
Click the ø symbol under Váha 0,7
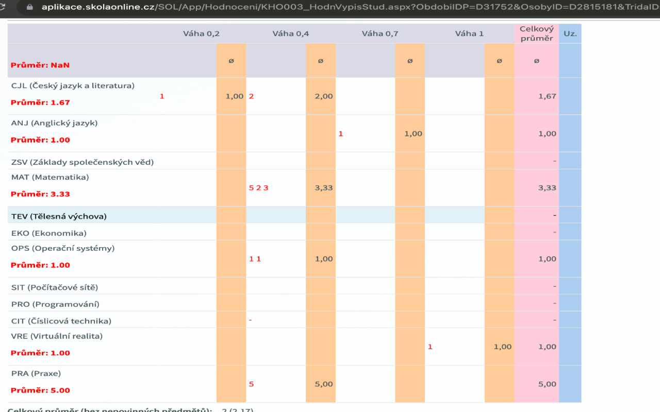click(410, 61)
